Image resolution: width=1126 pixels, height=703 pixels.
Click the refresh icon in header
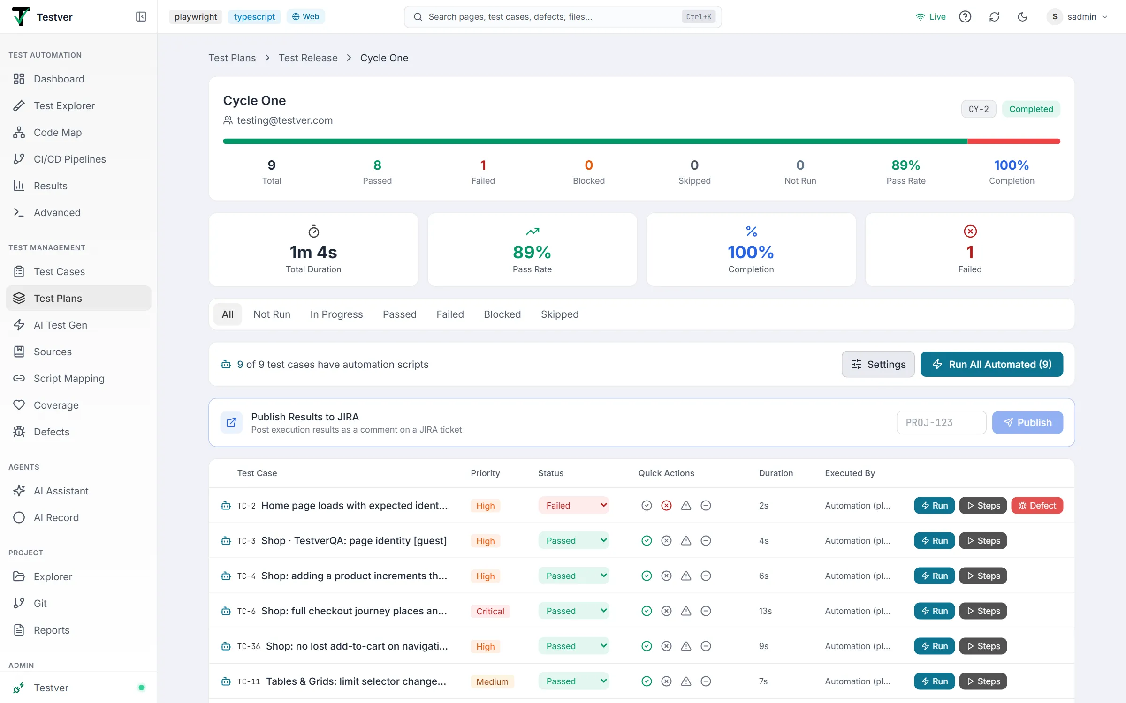pyautogui.click(x=994, y=17)
